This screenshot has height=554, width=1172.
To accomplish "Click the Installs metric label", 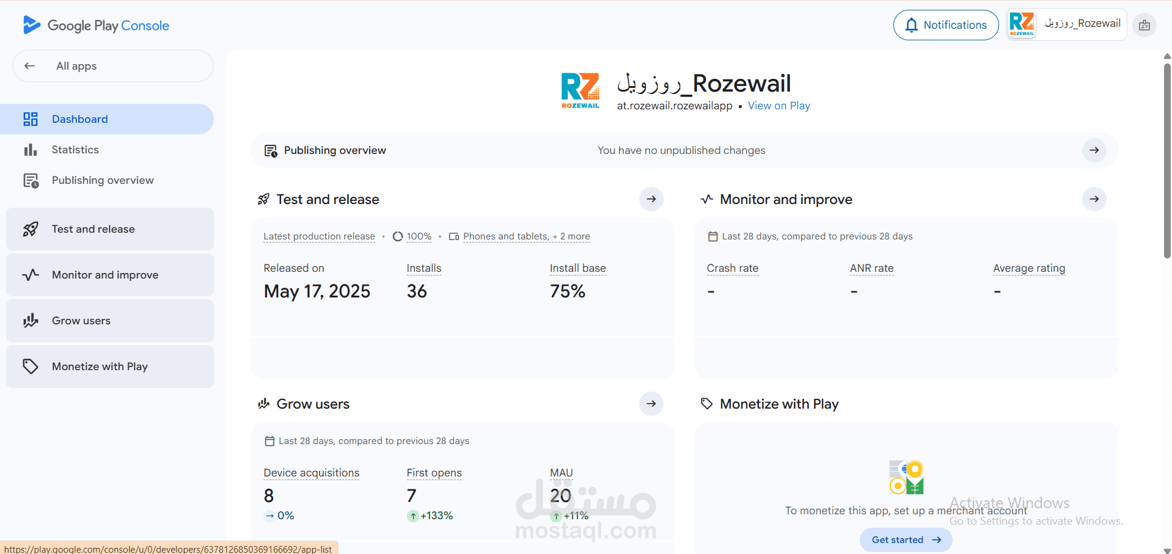I will (x=424, y=268).
